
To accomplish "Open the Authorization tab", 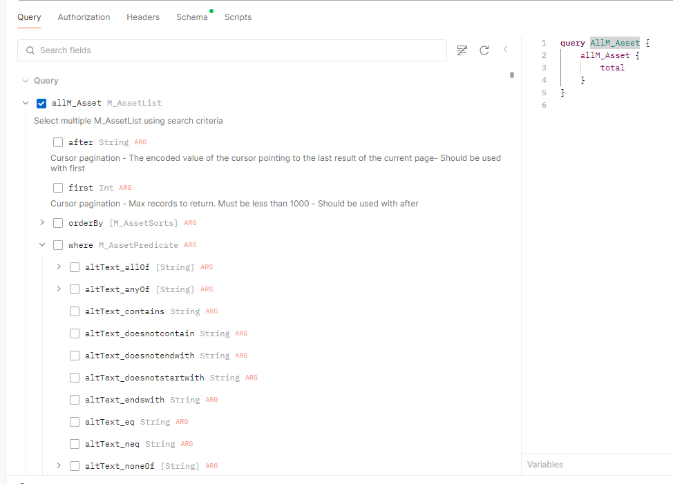I will tap(84, 17).
